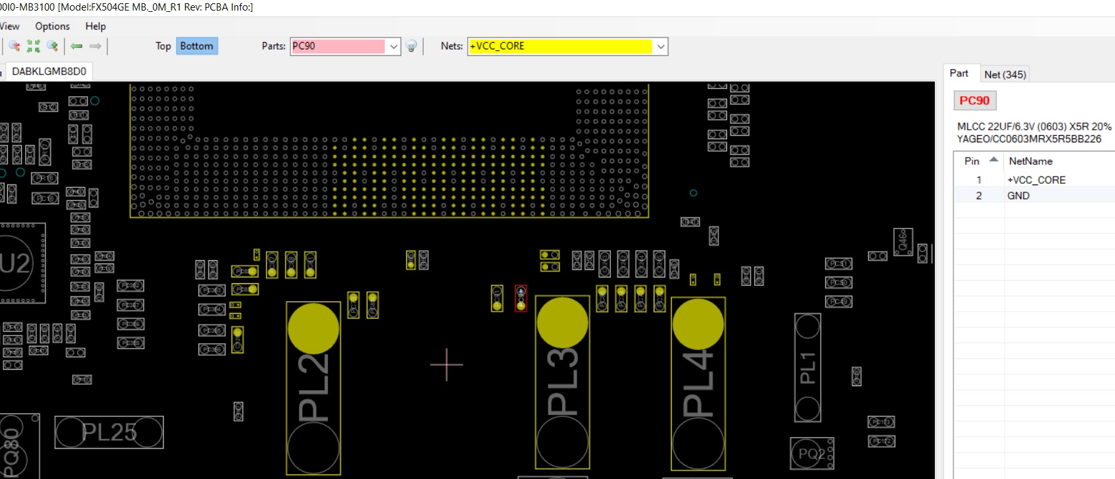
Task: Switch to the Net (345) tab
Action: [1004, 74]
